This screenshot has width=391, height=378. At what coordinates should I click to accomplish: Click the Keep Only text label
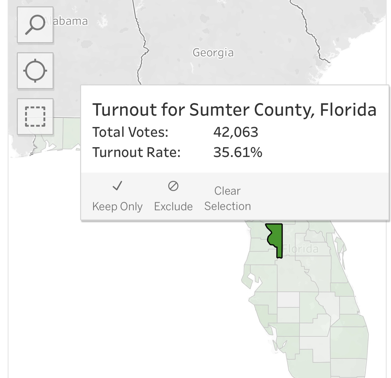click(x=117, y=206)
